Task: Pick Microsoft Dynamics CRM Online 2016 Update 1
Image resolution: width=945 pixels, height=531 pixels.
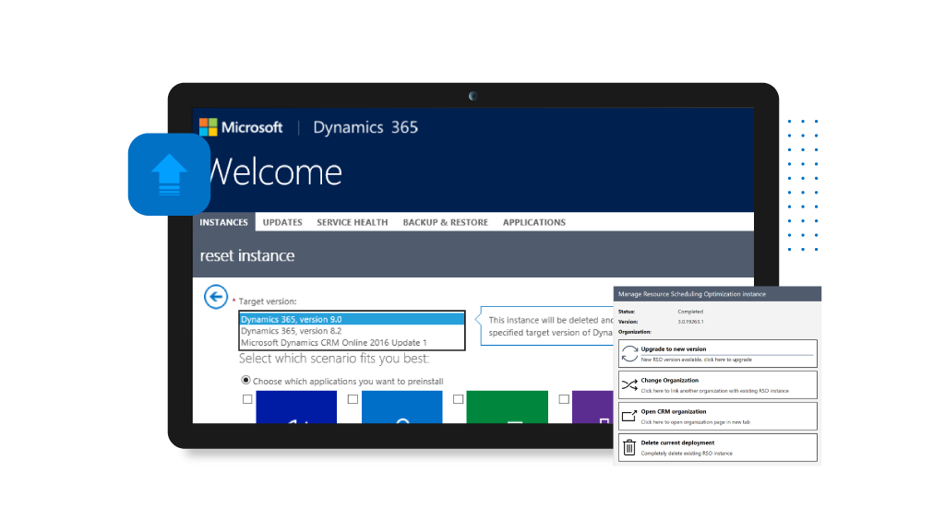Action: (352, 343)
